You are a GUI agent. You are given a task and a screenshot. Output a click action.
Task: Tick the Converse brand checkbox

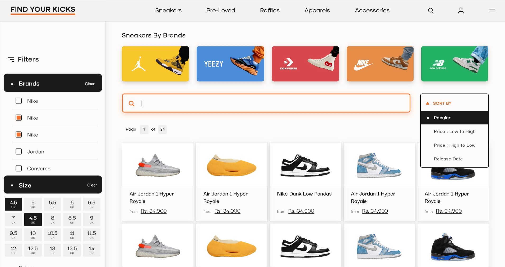[18, 169]
